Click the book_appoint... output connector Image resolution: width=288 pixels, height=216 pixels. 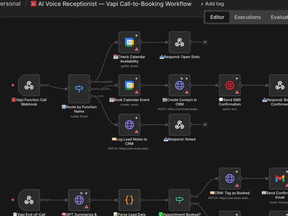(90, 89)
